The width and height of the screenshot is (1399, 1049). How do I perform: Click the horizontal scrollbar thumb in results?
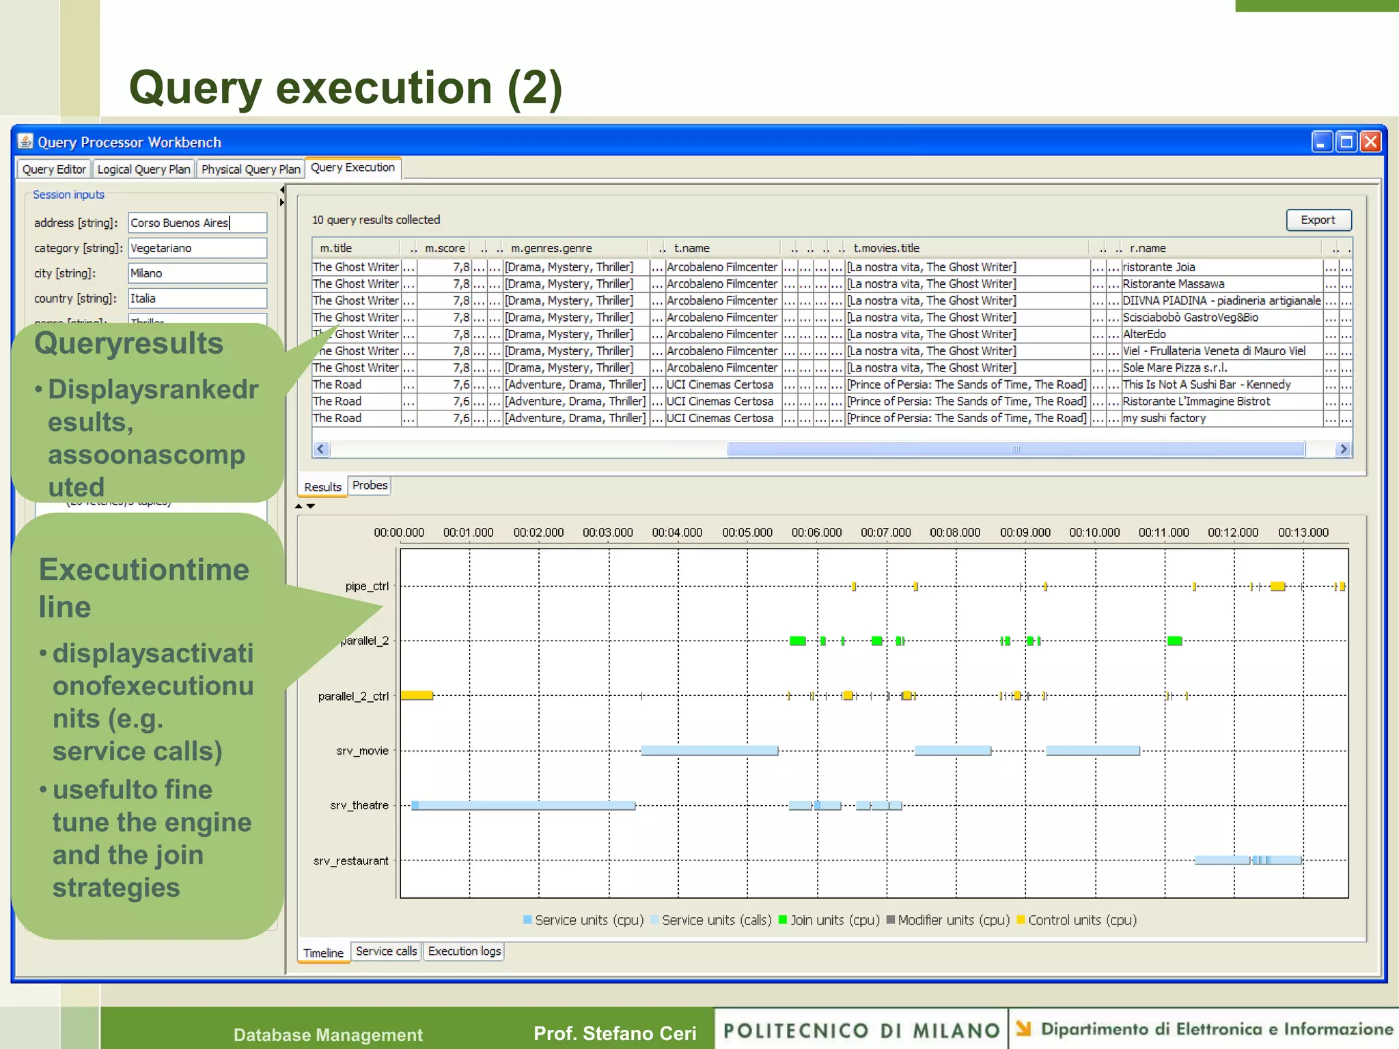[1016, 449]
